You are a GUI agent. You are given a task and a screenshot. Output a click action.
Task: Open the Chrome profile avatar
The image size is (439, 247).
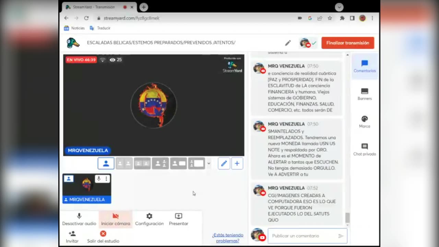(x=362, y=18)
